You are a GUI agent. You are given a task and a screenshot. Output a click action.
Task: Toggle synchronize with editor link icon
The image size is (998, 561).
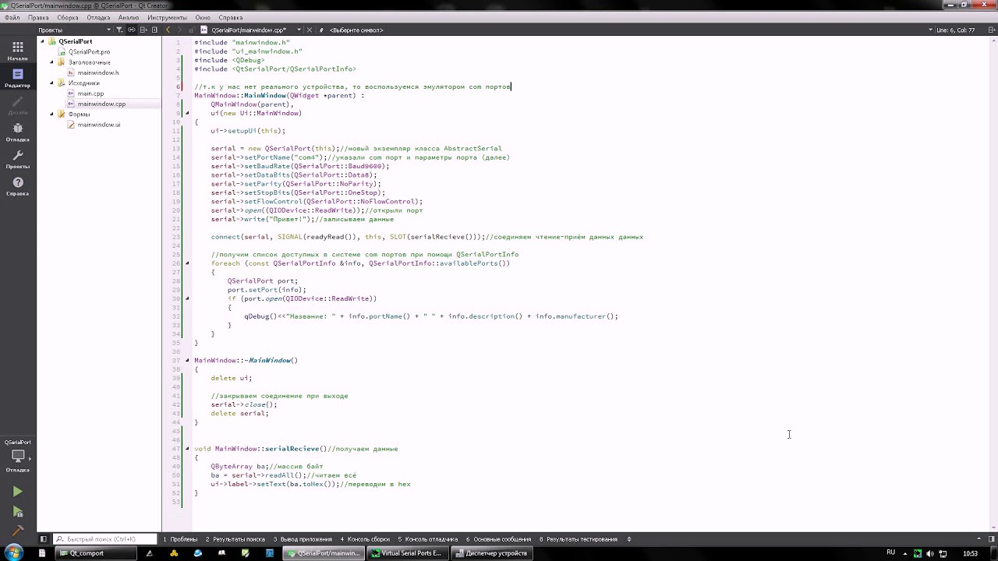pos(132,30)
